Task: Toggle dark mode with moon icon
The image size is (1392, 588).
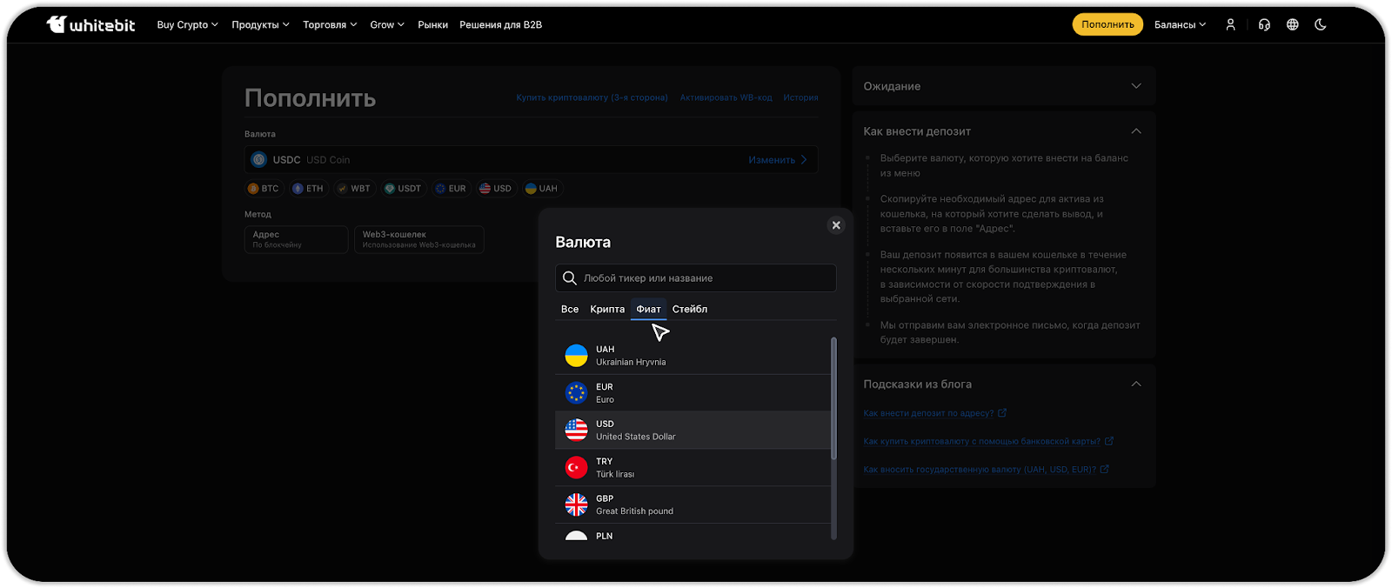Action: [x=1321, y=24]
